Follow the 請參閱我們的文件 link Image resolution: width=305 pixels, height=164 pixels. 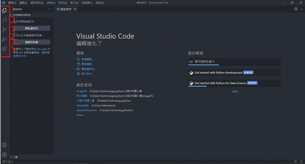coord(31,54)
